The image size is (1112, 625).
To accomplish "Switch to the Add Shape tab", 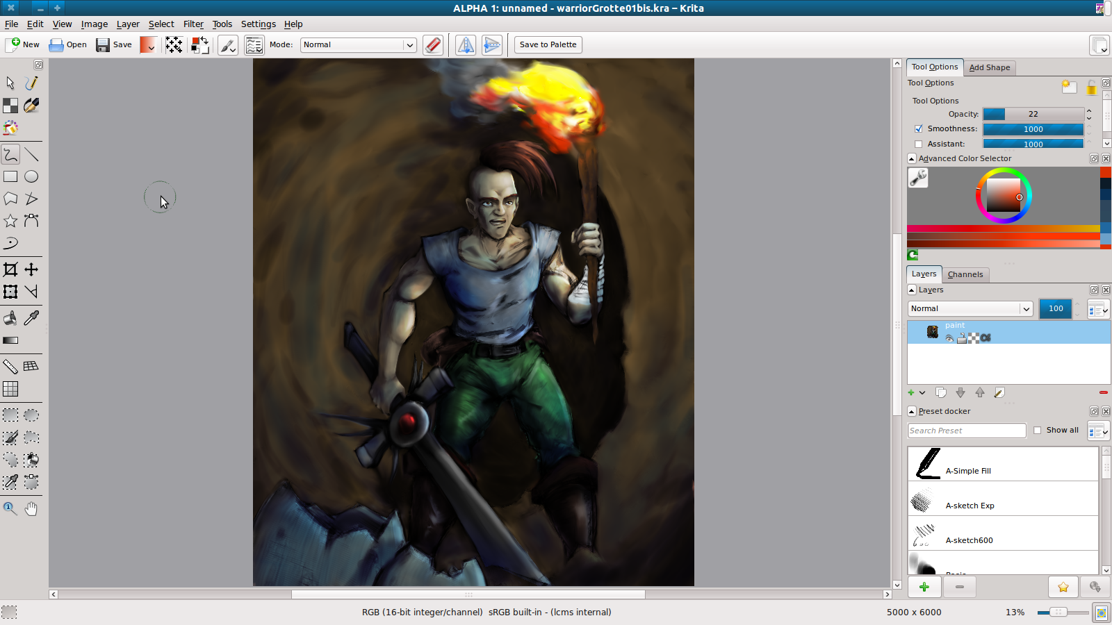I will click(x=990, y=68).
